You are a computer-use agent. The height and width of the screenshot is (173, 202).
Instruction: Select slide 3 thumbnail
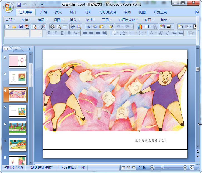[18, 78]
